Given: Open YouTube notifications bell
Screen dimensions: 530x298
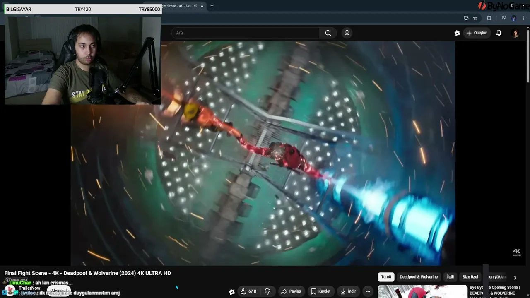Looking at the screenshot, I should (499, 33).
